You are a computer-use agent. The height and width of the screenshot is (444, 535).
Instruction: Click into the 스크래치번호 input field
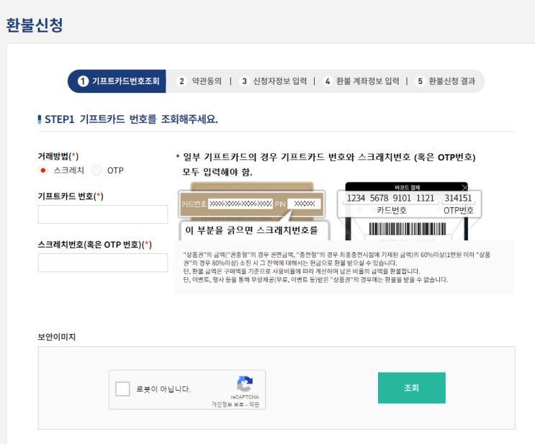[x=102, y=263]
